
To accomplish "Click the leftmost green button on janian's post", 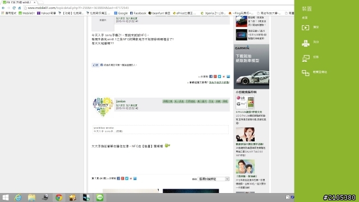I will (x=168, y=101).
